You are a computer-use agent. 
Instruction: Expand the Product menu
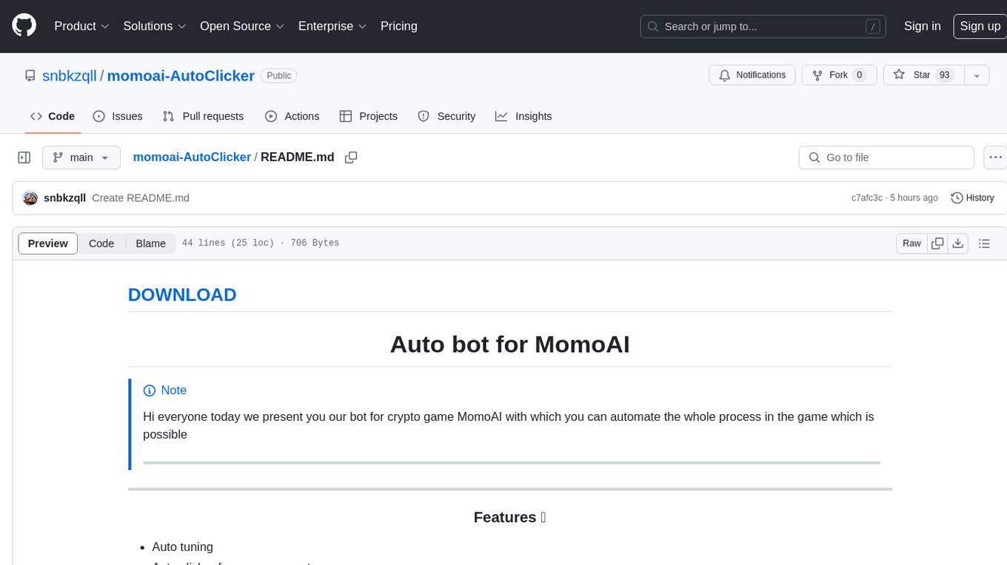coord(81,26)
